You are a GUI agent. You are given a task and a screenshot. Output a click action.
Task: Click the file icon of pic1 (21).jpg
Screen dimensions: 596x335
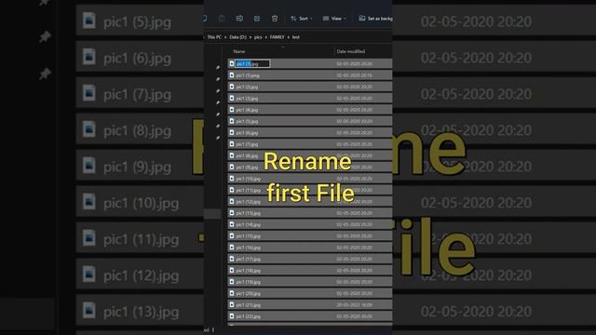pos(232,304)
